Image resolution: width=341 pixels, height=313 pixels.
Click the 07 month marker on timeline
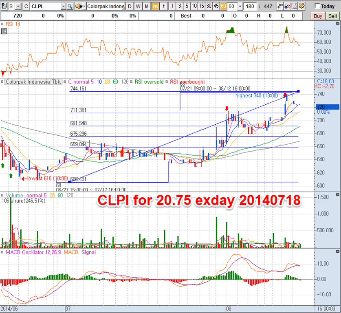[x=68, y=309]
